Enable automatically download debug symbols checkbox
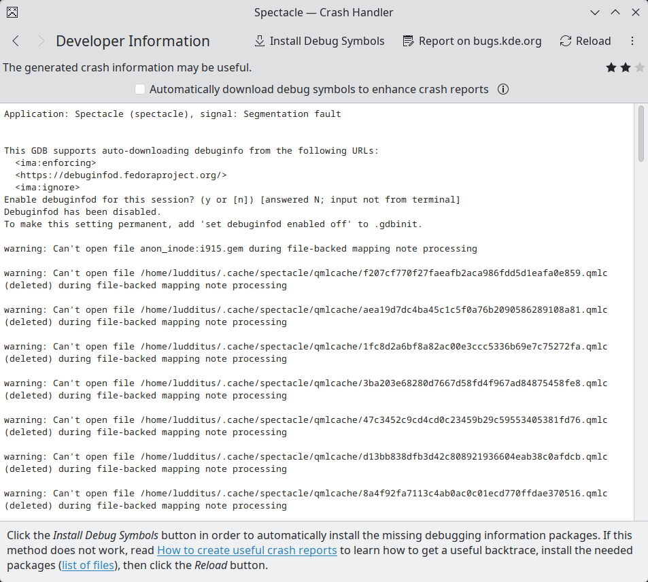 pos(140,89)
